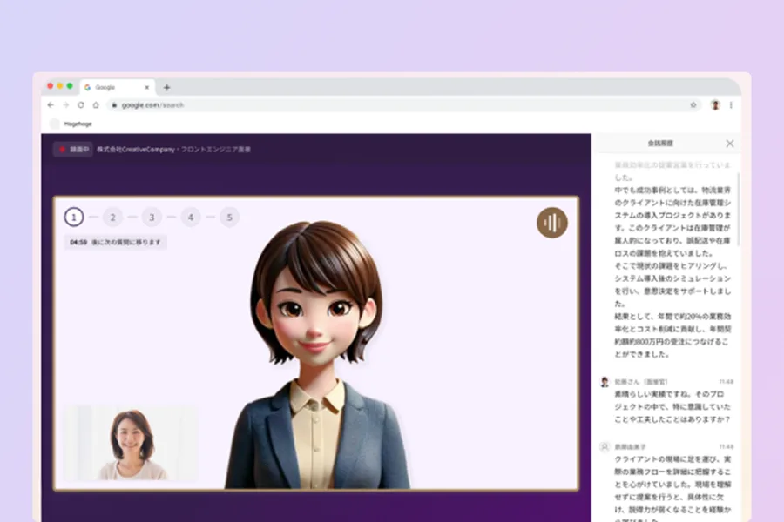Open the browser home page icon
Viewport: 784px width, 522px height.
[x=96, y=105]
